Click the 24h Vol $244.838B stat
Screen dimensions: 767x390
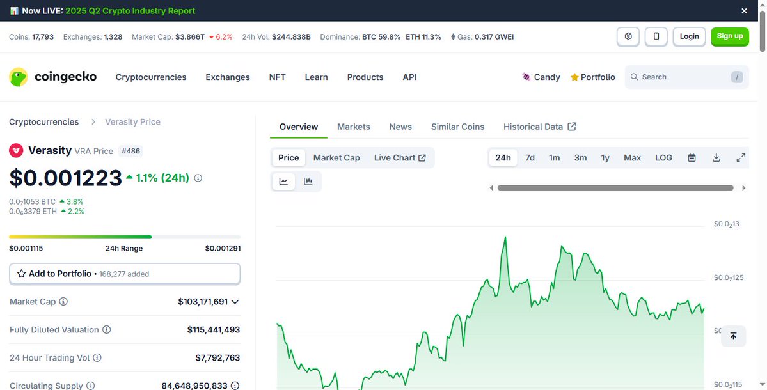click(x=276, y=36)
